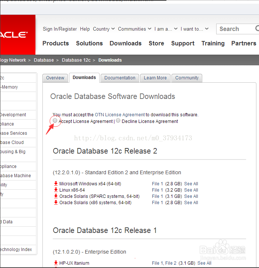Click the Oracle logo

click(x=18, y=35)
